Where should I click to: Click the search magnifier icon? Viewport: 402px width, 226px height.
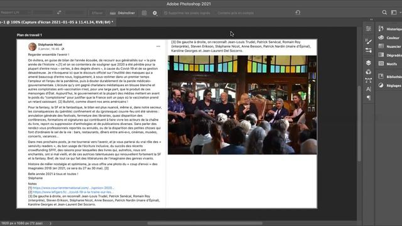[x=384, y=13]
